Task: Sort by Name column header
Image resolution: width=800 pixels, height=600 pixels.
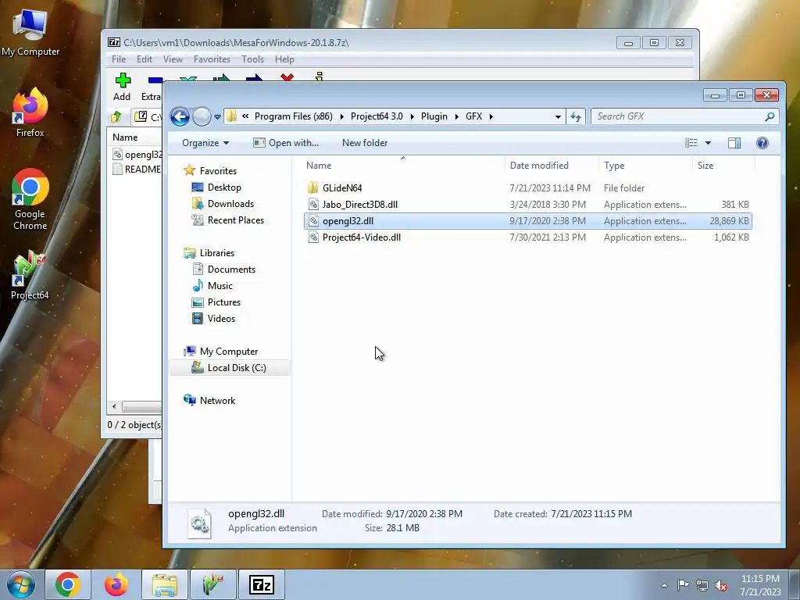Action: (403, 166)
